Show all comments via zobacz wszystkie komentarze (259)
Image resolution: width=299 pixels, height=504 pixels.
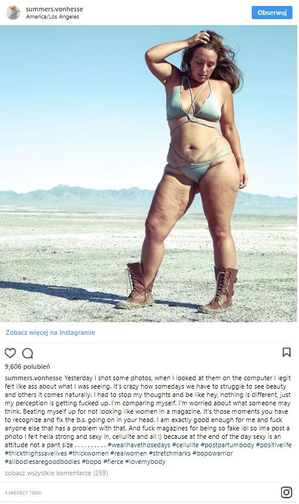[x=56, y=473]
